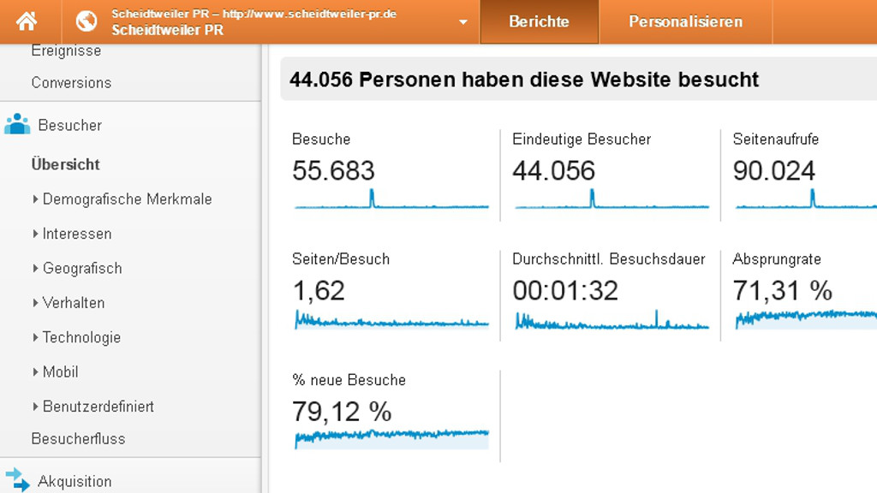Open the Conversions report

tap(71, 82)
